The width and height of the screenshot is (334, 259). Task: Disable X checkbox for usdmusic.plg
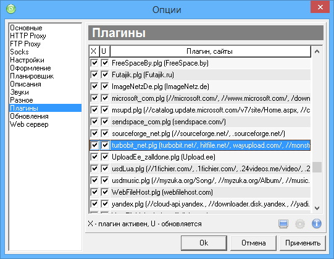[x=94, y=180]
